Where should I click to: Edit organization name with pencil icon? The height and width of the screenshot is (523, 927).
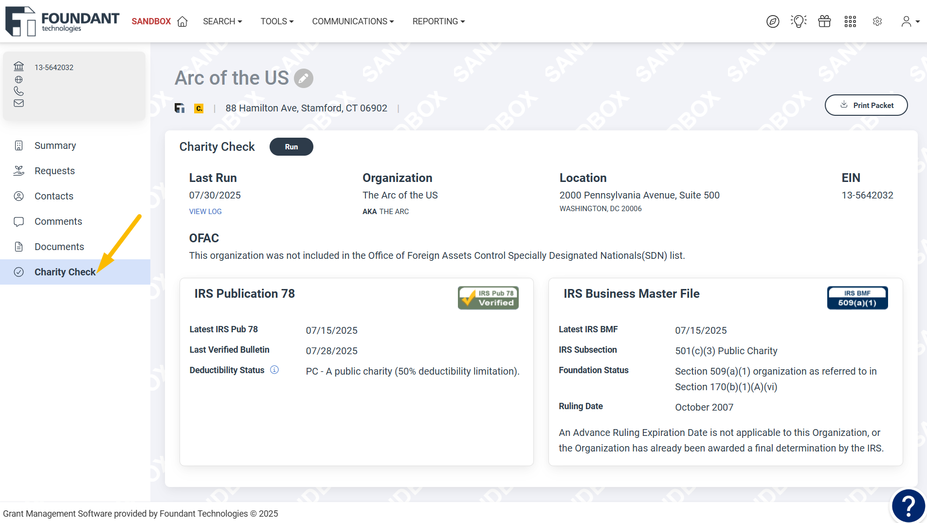(x=304, y=78)
